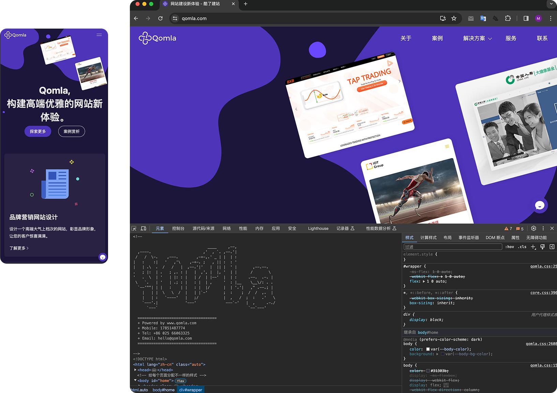Expand the flex: 1 0 auto shorthand triangle
This screenshot has height=393, width=557.
coord(424,281)
